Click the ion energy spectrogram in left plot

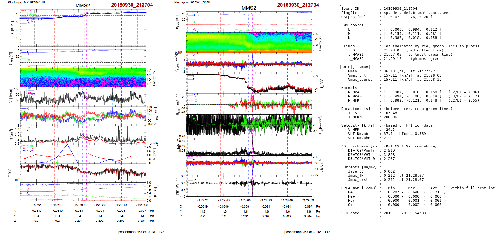click(83, 78)
